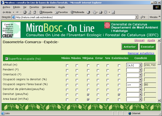Screen dimensions: 162x116
Task: Click the page scrollbar down arrow
Action: coord(159,100)
